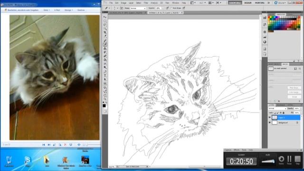Toggle tablet pressure for opacity icon

[x=167, y=8]
